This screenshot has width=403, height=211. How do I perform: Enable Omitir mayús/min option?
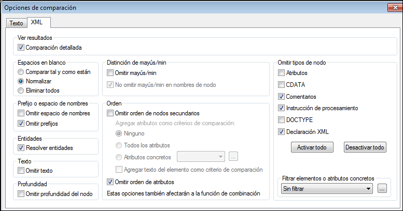point(110,73)
